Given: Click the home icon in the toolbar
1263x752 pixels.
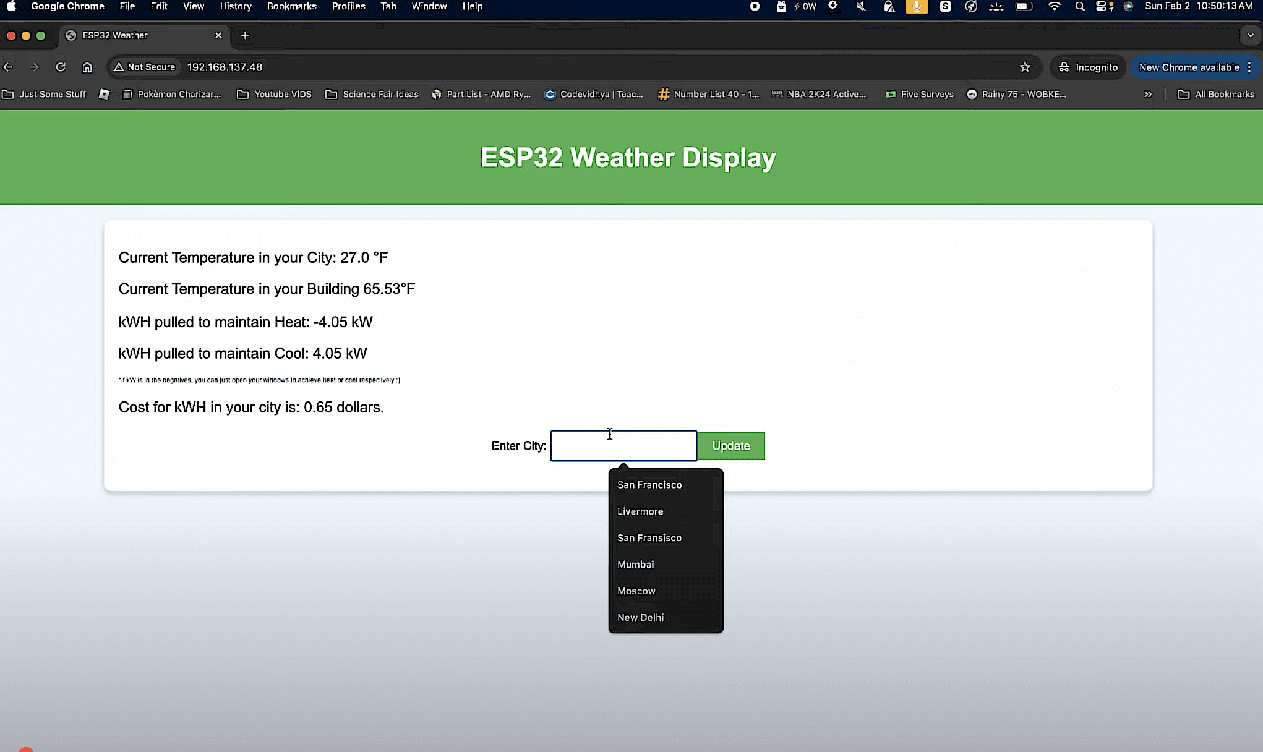Looking at the screenshot, I should (x=87, y=67).
